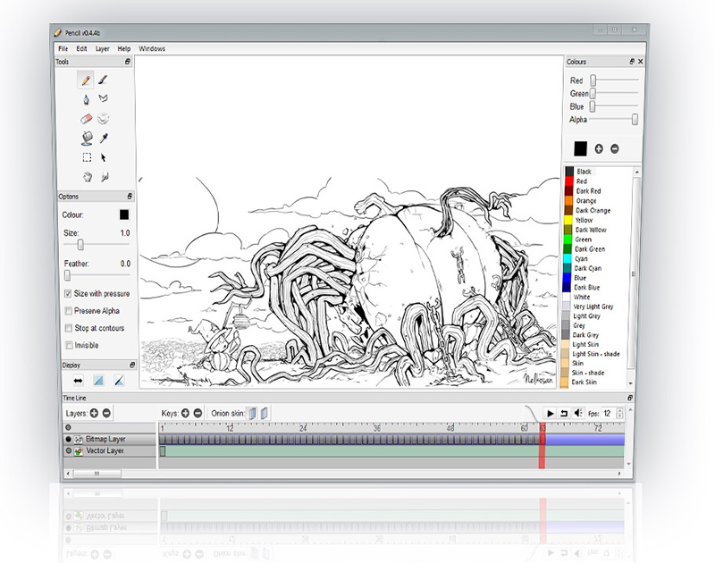This screenshot has height=563, width=715.
Task: Open the Layer menu
Action: 103,48
